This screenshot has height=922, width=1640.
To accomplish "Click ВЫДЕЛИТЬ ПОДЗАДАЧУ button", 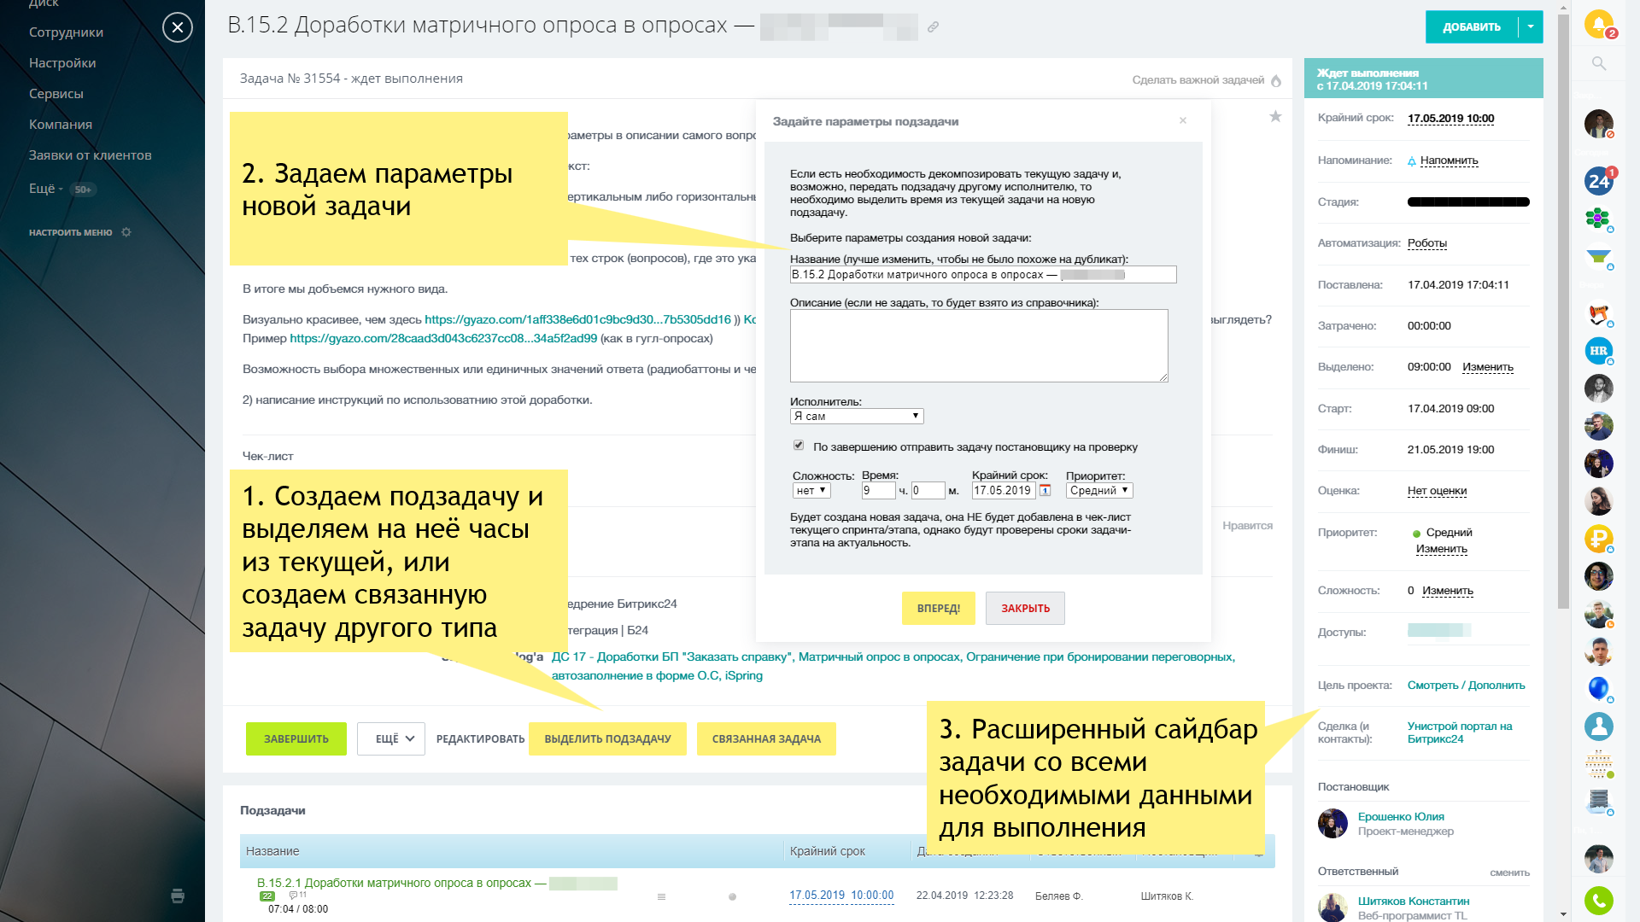I will coord(607,739).
